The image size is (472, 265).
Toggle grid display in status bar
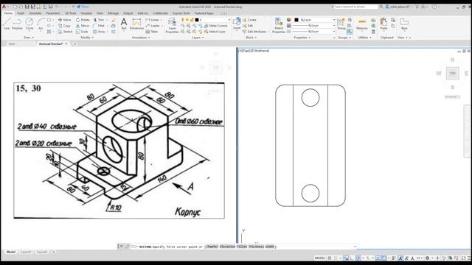[x=330, y=258]
